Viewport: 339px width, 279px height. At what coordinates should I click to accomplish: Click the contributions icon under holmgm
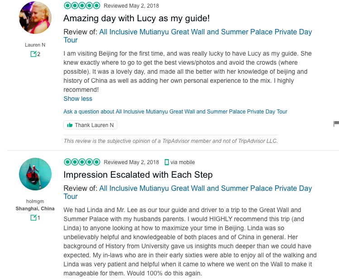click(33, 218)
